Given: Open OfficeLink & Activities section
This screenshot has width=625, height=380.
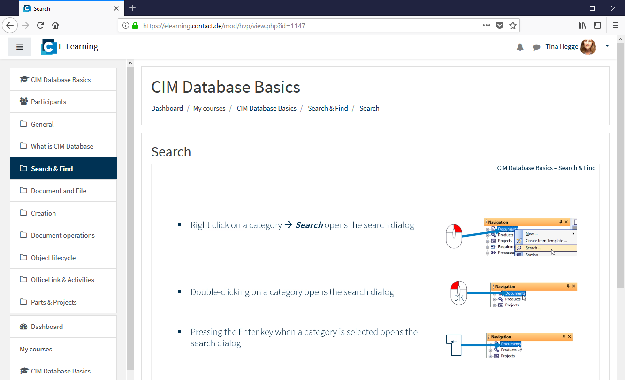Looking at the screenshot, I should tap(63, 280).
